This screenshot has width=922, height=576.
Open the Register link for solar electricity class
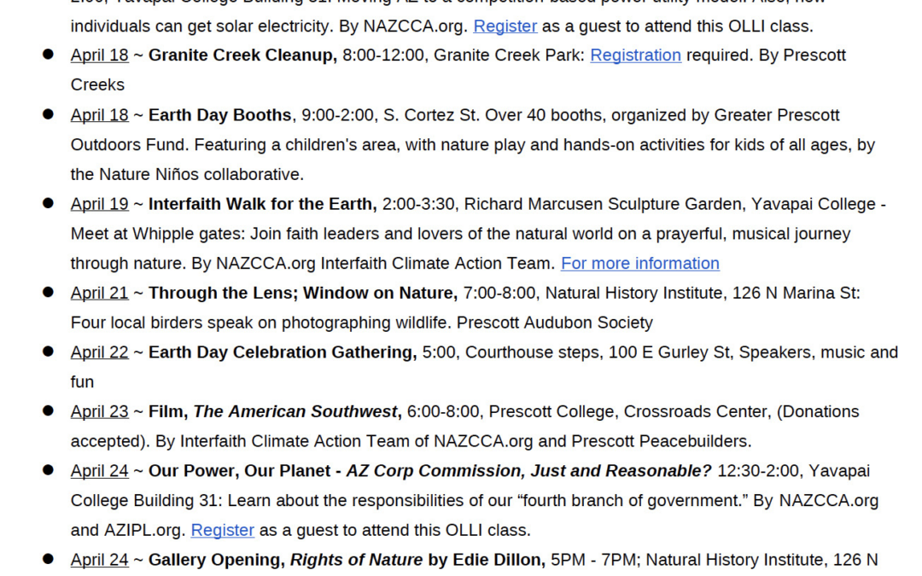click(x=505, y=26)
